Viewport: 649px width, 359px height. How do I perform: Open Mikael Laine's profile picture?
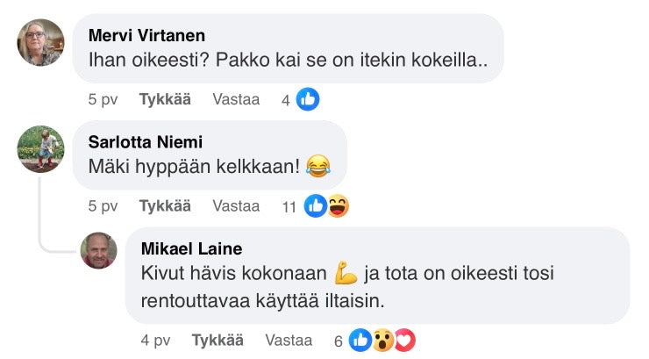[99, 251]
